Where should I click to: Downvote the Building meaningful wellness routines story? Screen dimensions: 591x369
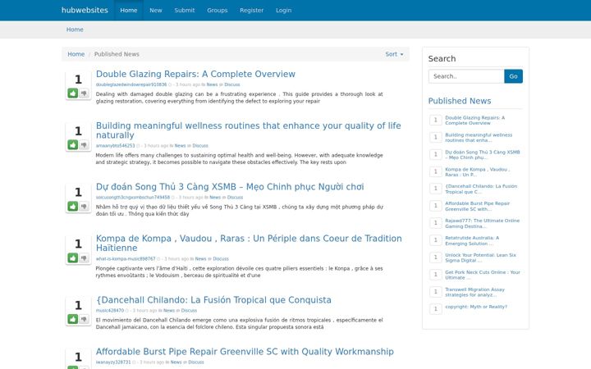[84, 144]
